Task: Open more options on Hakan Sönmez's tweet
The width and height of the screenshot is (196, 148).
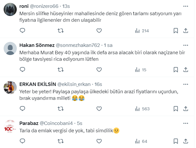Action: [186, 45]
